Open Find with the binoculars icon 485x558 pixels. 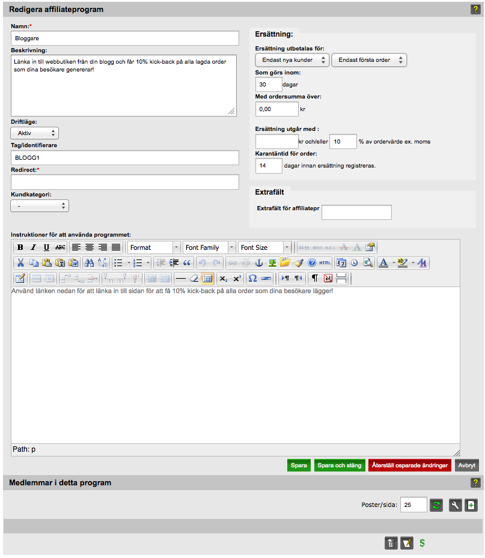coord(90,263)
